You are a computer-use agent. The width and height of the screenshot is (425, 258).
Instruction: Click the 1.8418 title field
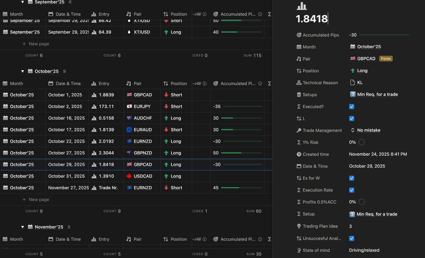311,19
